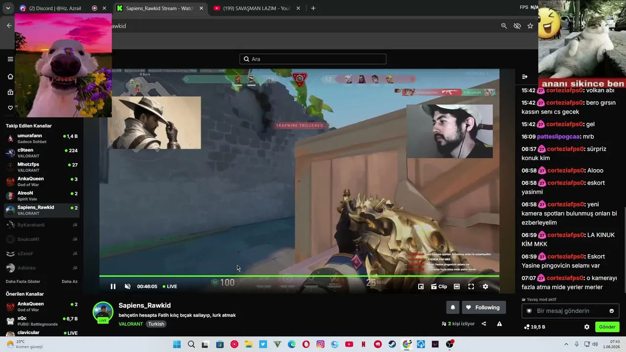Viewport: 626px width, 352px height.
Task: Collapse the chat panel
Action: coord(525,77)
